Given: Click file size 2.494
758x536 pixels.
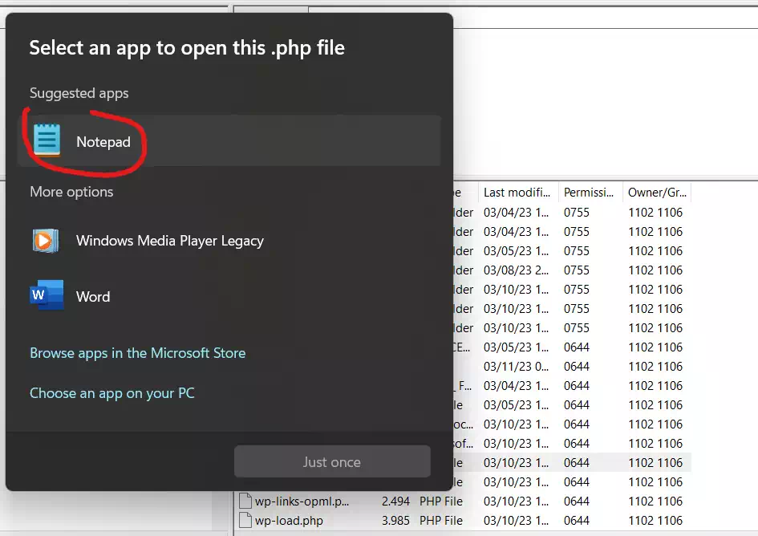Looking at the screenshot, I should 395,501.
